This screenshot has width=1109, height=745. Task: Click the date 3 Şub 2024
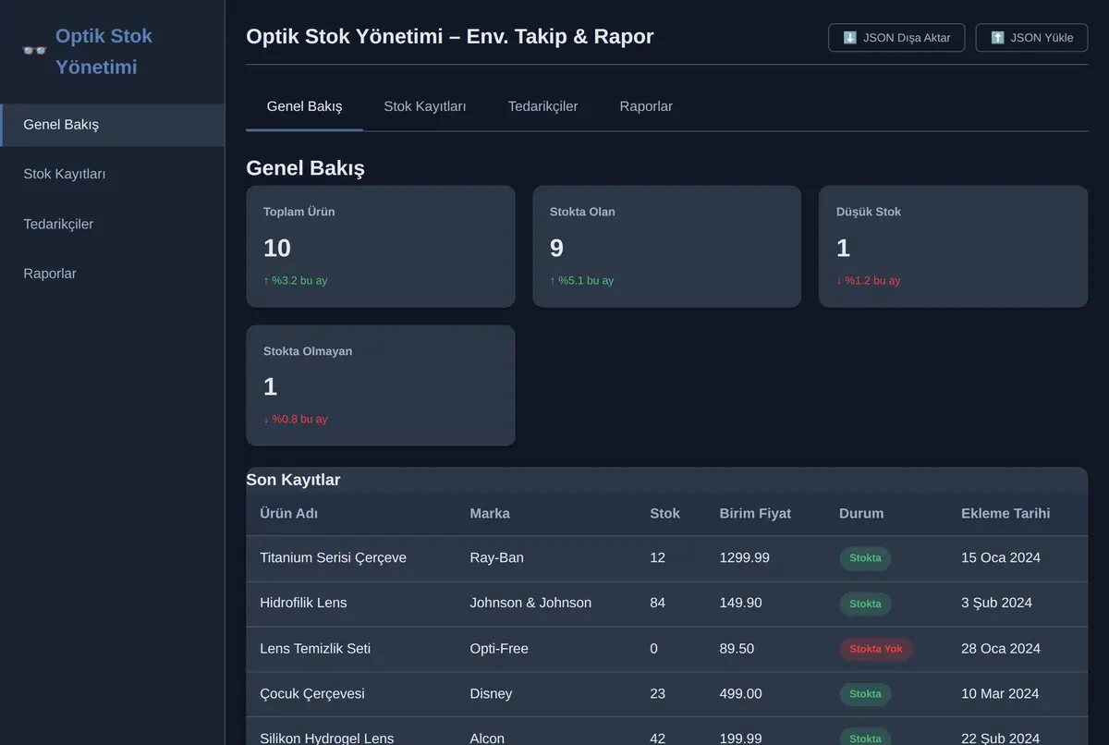[x=996, y=603]
